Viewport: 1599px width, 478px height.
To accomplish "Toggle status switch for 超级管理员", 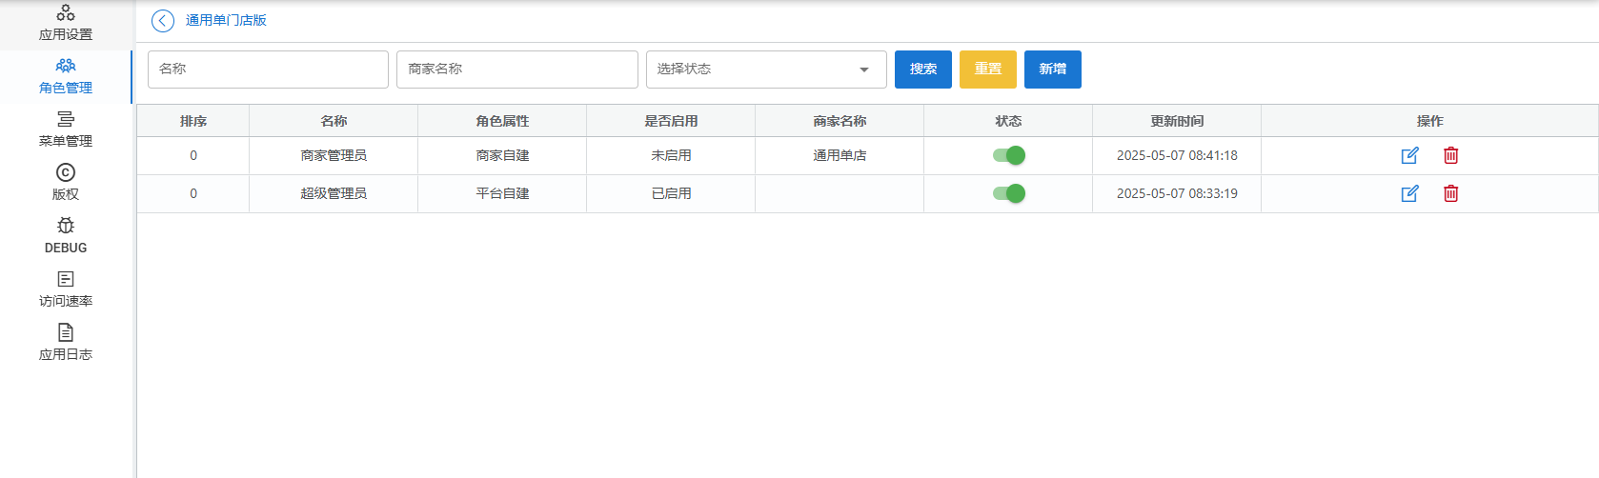I will tap(1008, 193).
